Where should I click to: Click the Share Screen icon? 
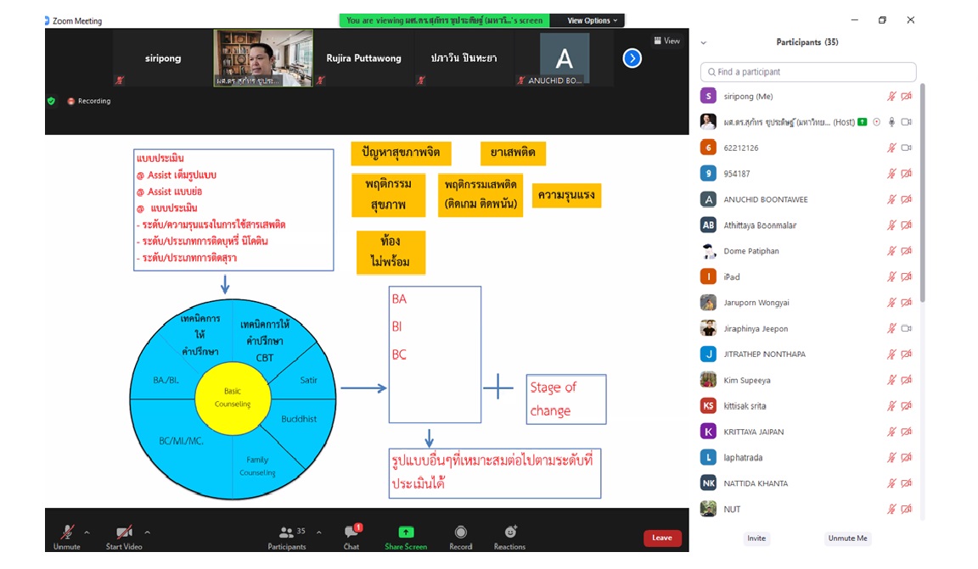(x=406, y=533)
